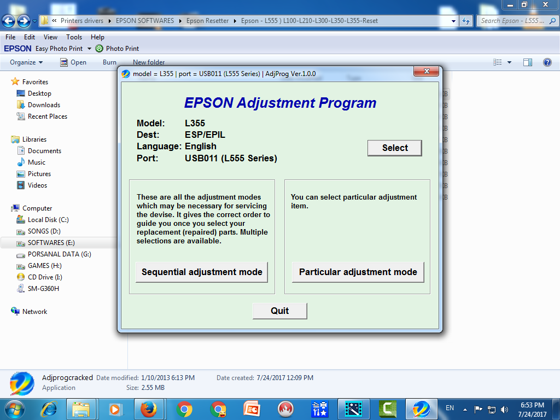This screenshot has width=560, height=420.
Task: Expand the Organize dropdown
Action: point(26,62)
